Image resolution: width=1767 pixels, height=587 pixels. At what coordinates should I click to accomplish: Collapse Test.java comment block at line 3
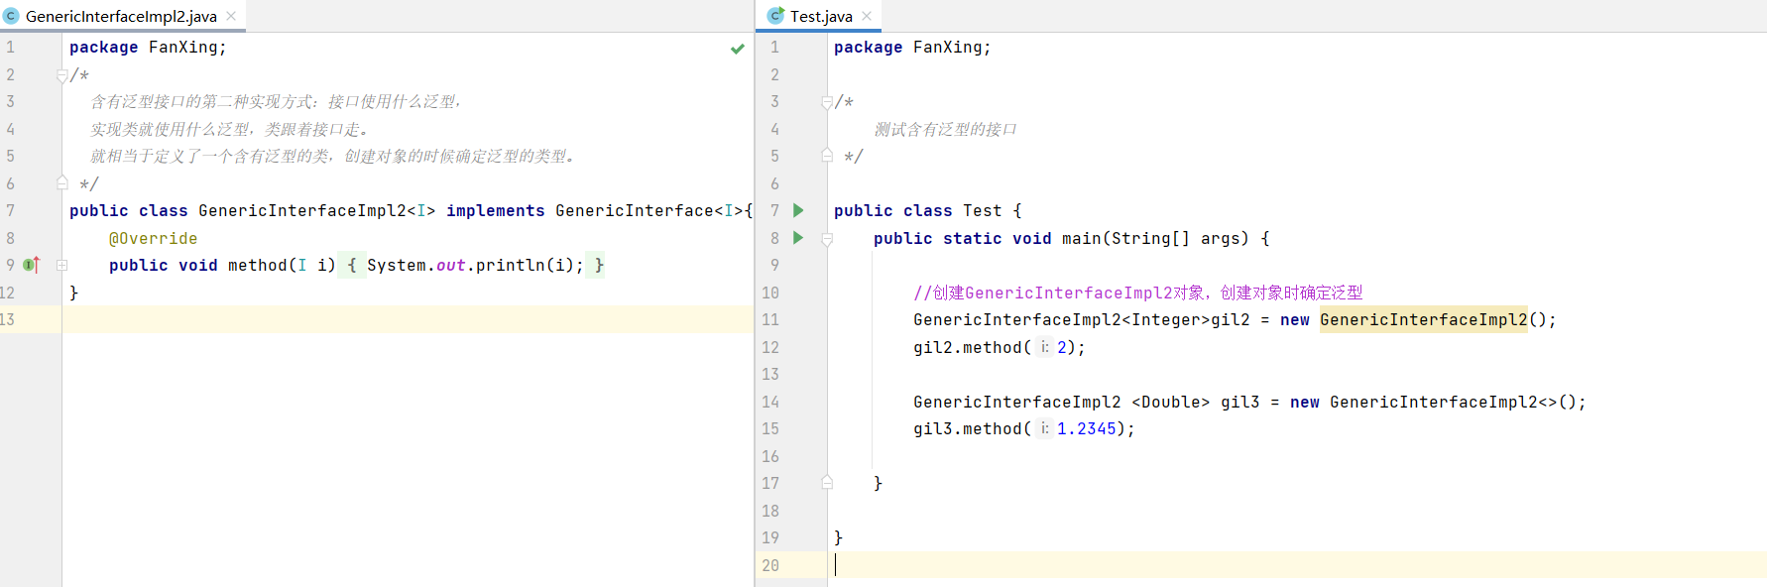click(827, 102)
